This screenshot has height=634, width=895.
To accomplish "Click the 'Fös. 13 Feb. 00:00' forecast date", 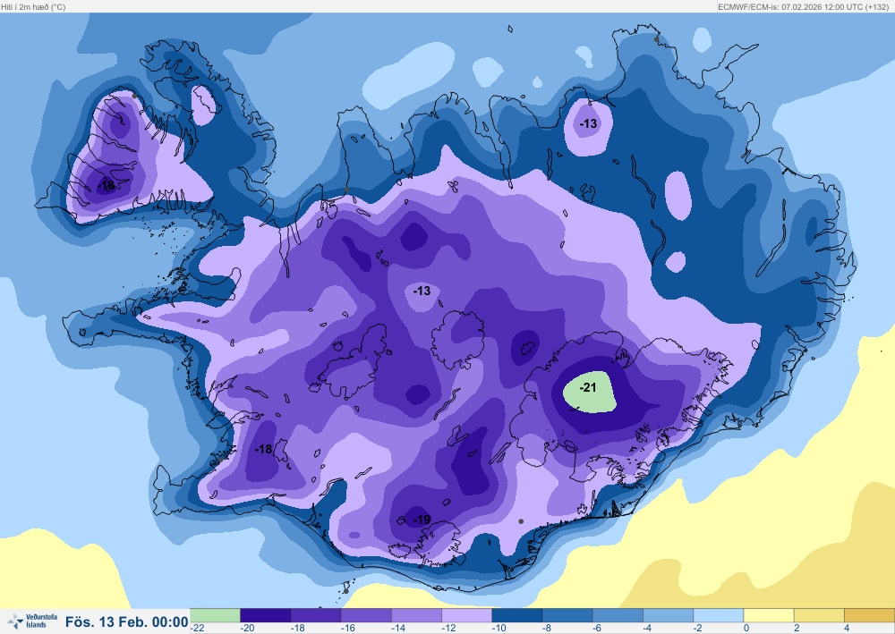I will pos(126,621).
